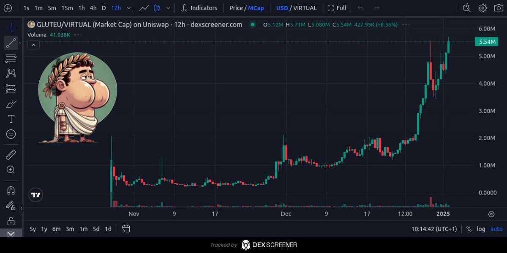Select the trend line drawing tool
This screenshot has height=253, width=507.
(11, 43)
